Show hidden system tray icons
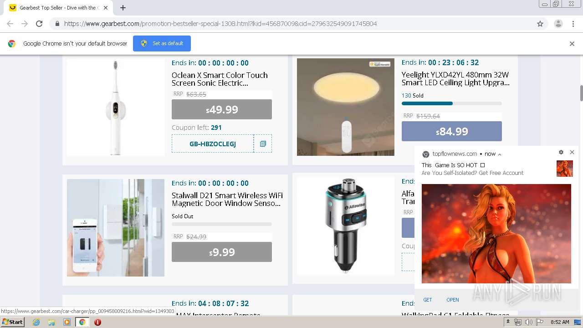 pyautogui.click(x=508, y=322)
